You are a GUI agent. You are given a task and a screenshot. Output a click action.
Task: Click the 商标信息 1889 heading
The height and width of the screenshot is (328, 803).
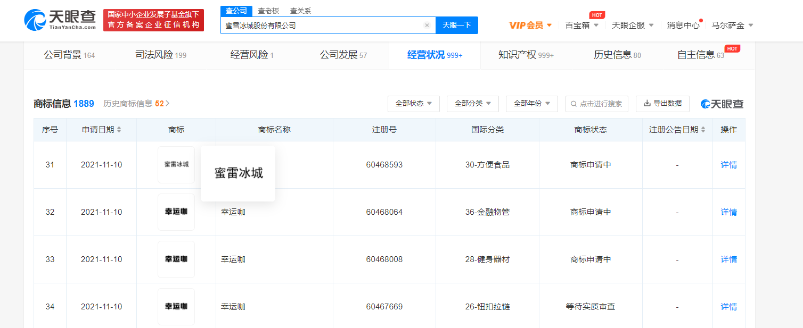(x=64, y=104)
